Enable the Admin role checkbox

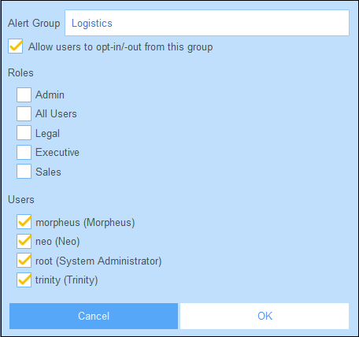click(x=24, y=94)
